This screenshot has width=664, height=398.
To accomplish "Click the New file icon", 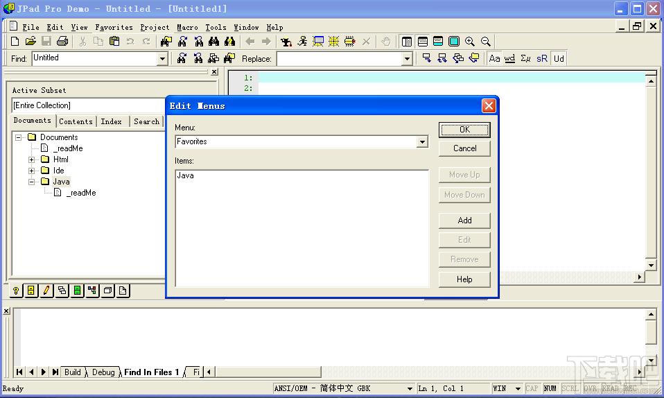I will click(x=15, y=41).
